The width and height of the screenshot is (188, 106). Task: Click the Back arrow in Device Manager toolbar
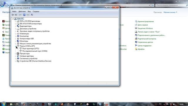(13, 15)
